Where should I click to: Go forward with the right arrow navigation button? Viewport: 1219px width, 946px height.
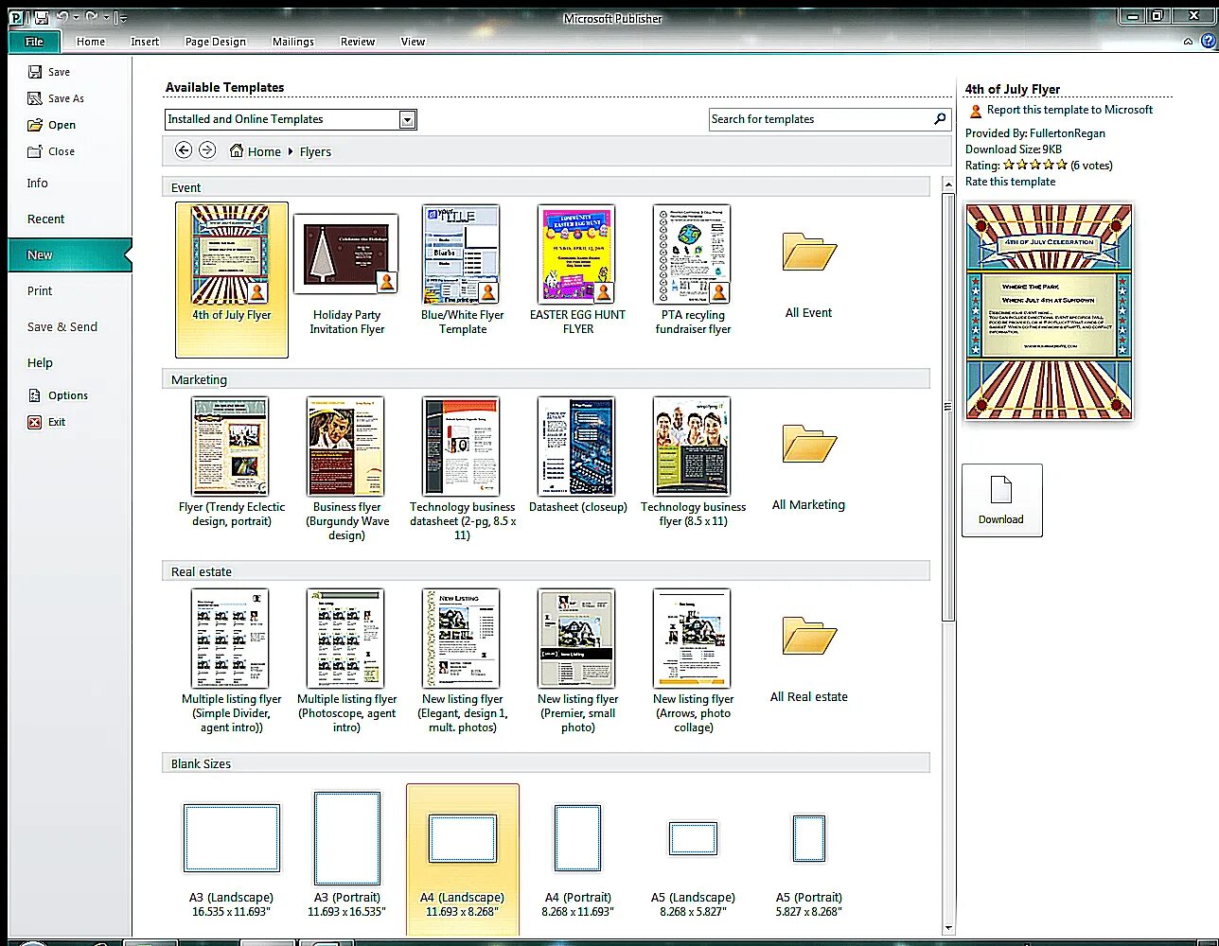coord(207,150)
